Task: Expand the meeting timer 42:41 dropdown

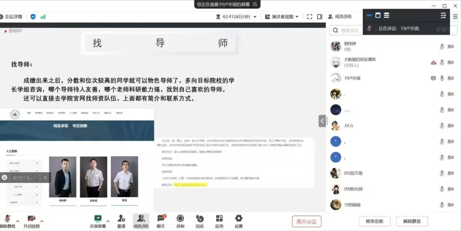Action: [x=255, y=17]
